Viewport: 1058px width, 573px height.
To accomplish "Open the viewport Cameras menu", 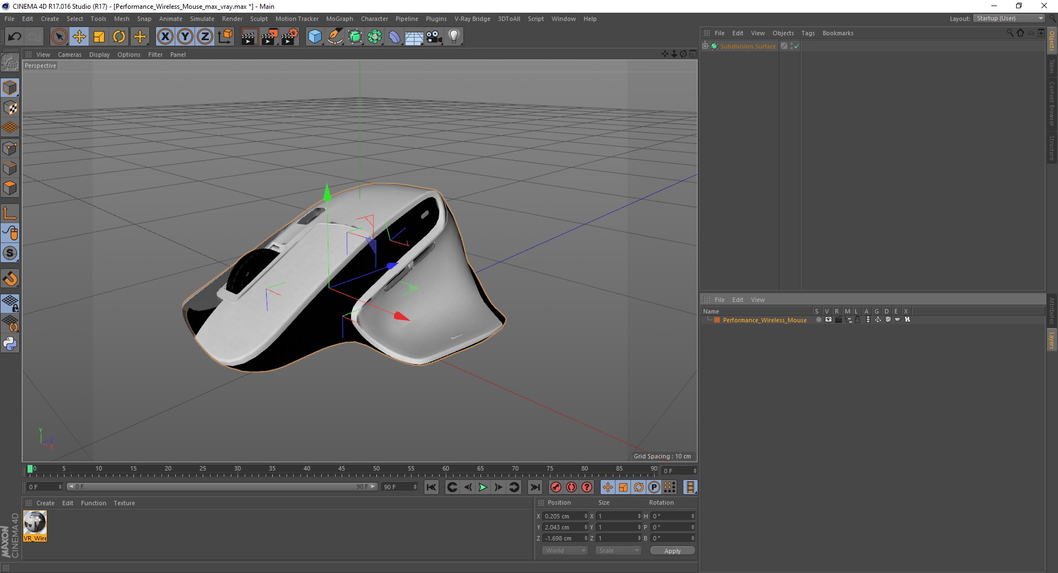I will (69, 55).
